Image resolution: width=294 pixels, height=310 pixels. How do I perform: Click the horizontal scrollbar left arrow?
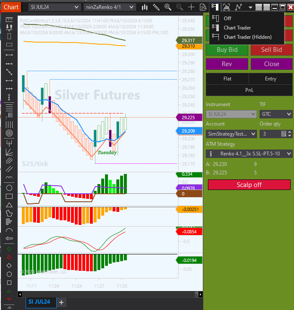(20, 294)
